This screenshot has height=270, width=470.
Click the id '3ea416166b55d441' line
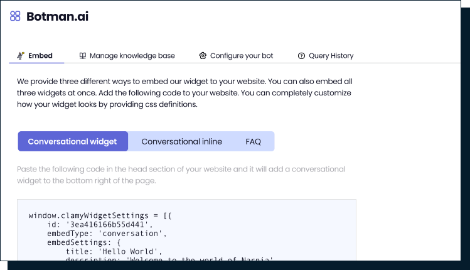[x=100, y=224]
